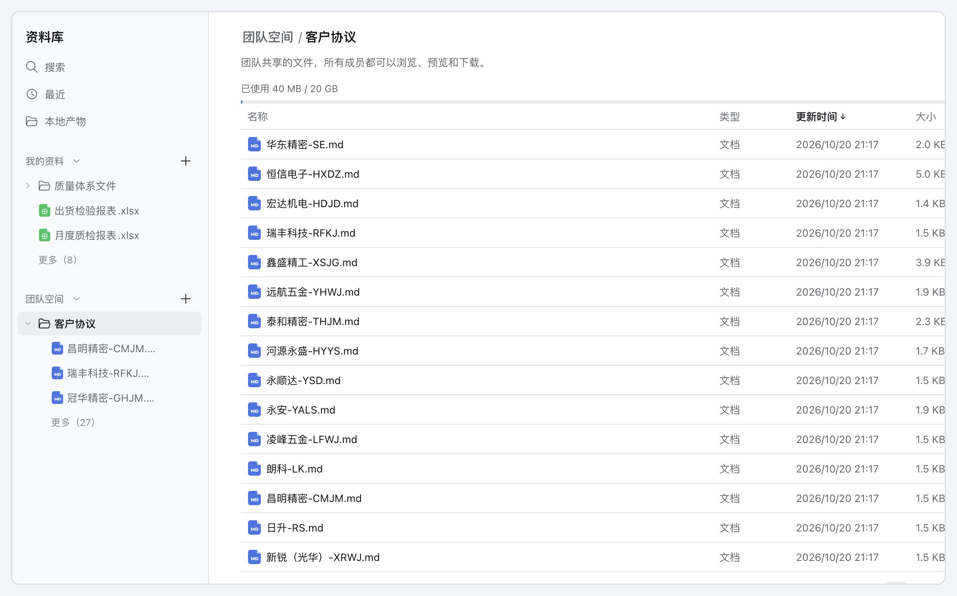Add new item to 团队空间

[186, 299]
